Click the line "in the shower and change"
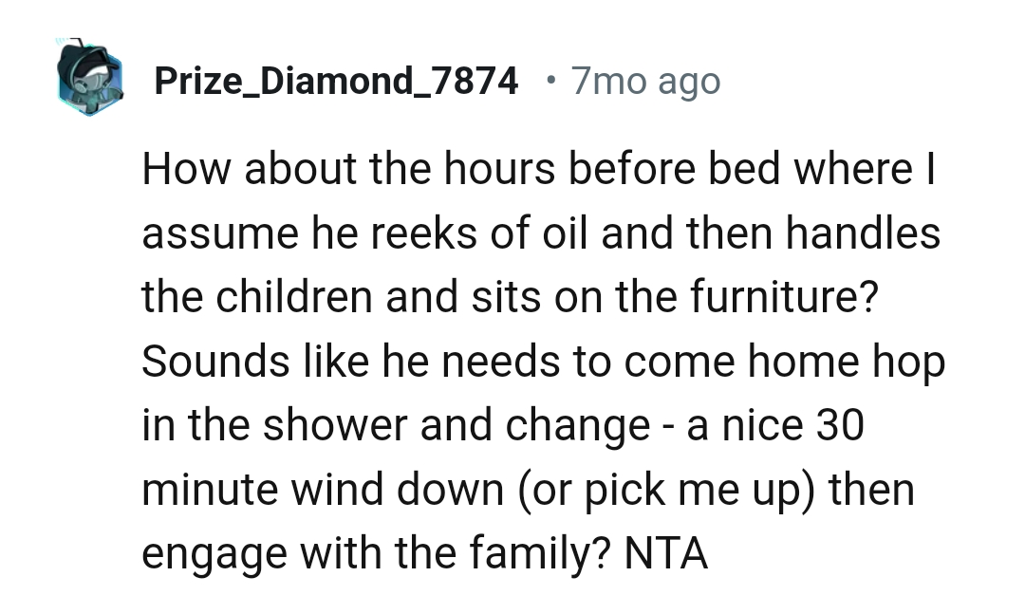This screenshot has width=1025, height=614. click(503, 426)
